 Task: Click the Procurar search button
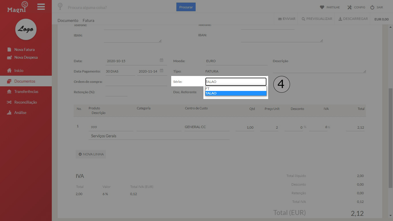186,7
